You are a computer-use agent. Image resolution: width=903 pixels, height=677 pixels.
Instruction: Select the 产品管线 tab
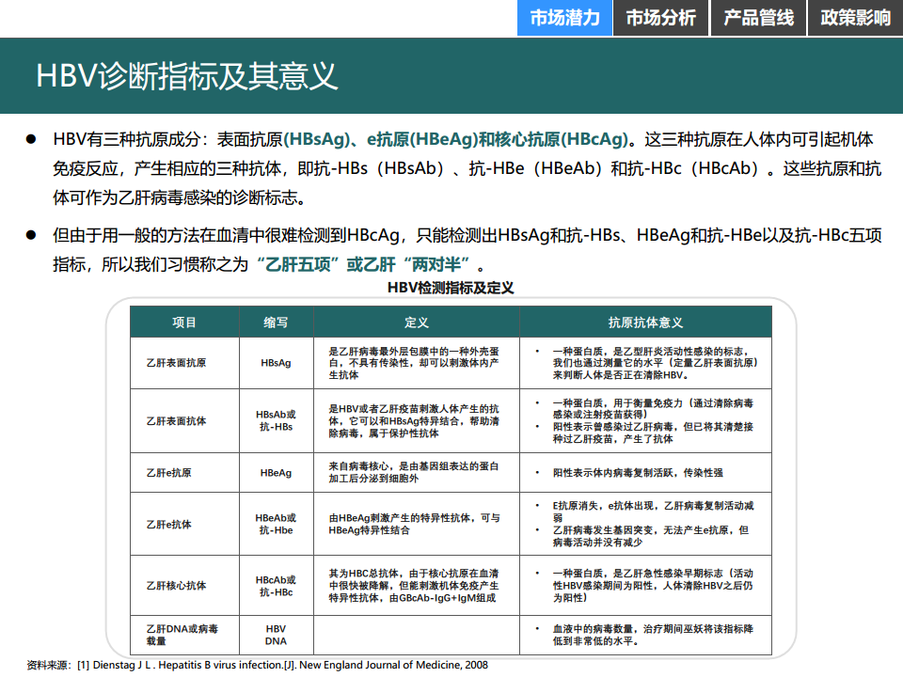click(x=758, y=18)
